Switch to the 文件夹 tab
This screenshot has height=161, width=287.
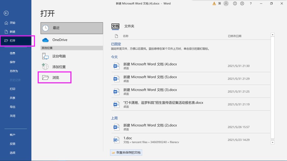129,26
